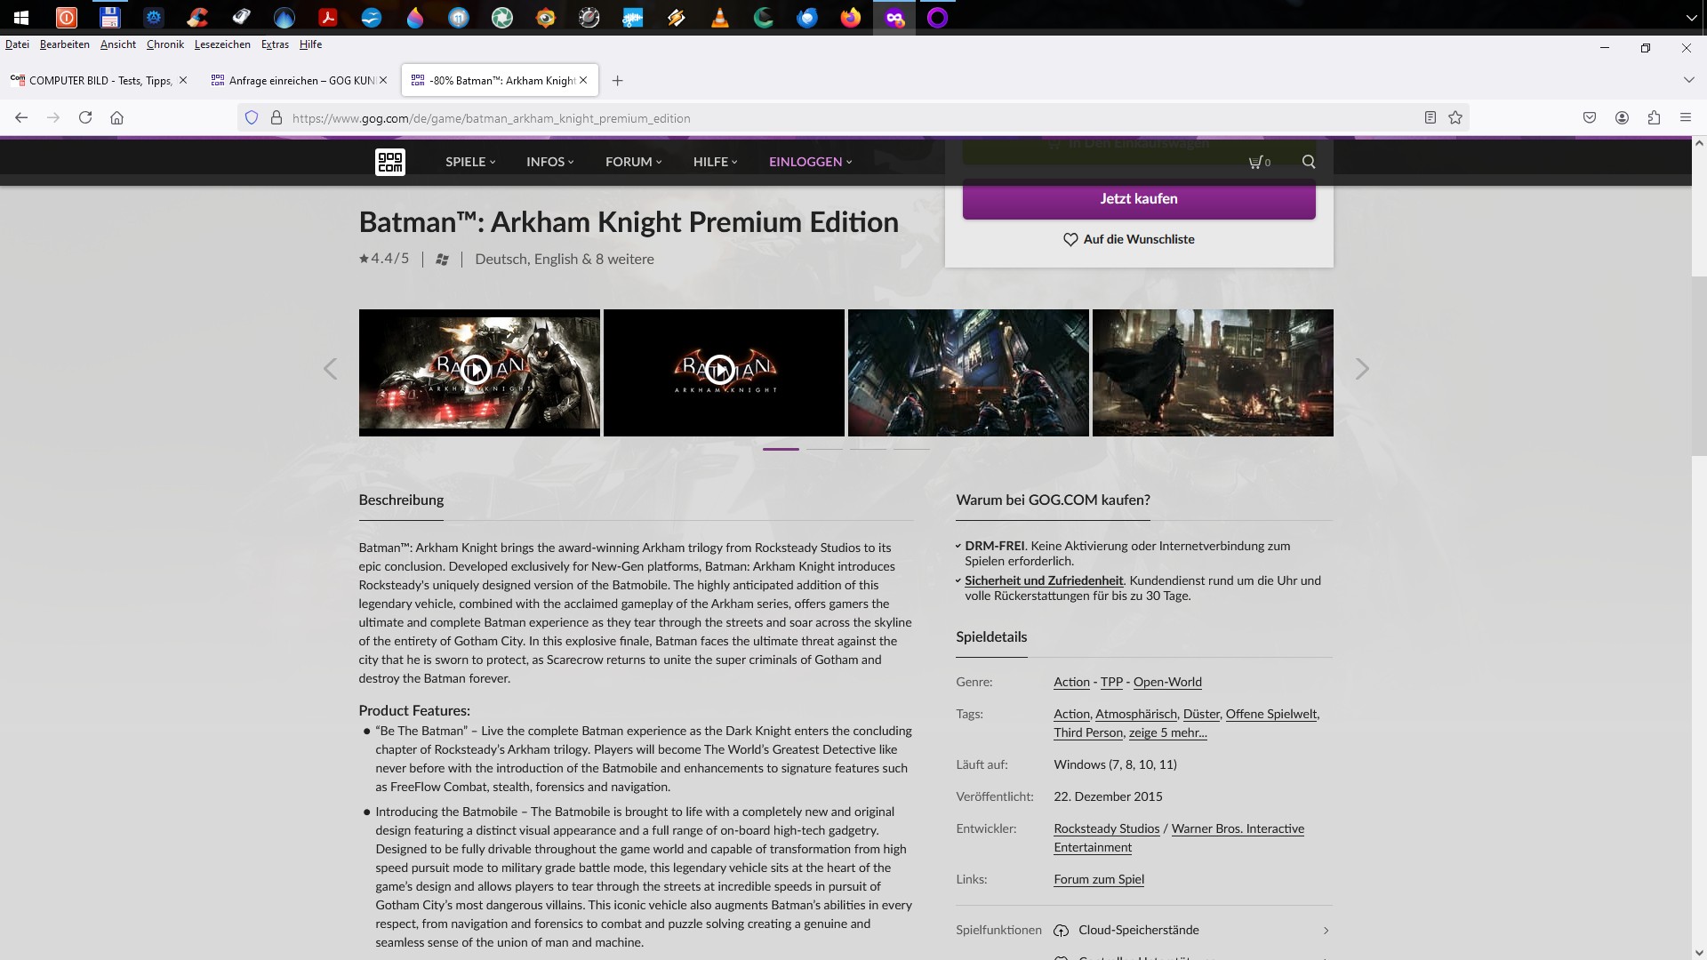Open the Bearbeiten menu
This screenshot has height=960, width=1707.
point(65,44)
